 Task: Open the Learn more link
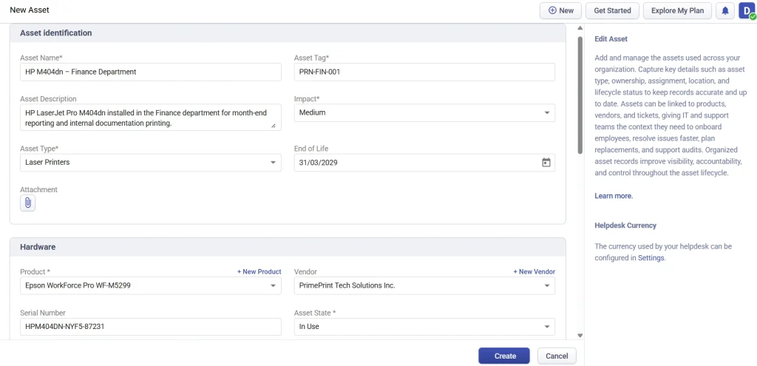pyautogui.click(x=614, y=196)
